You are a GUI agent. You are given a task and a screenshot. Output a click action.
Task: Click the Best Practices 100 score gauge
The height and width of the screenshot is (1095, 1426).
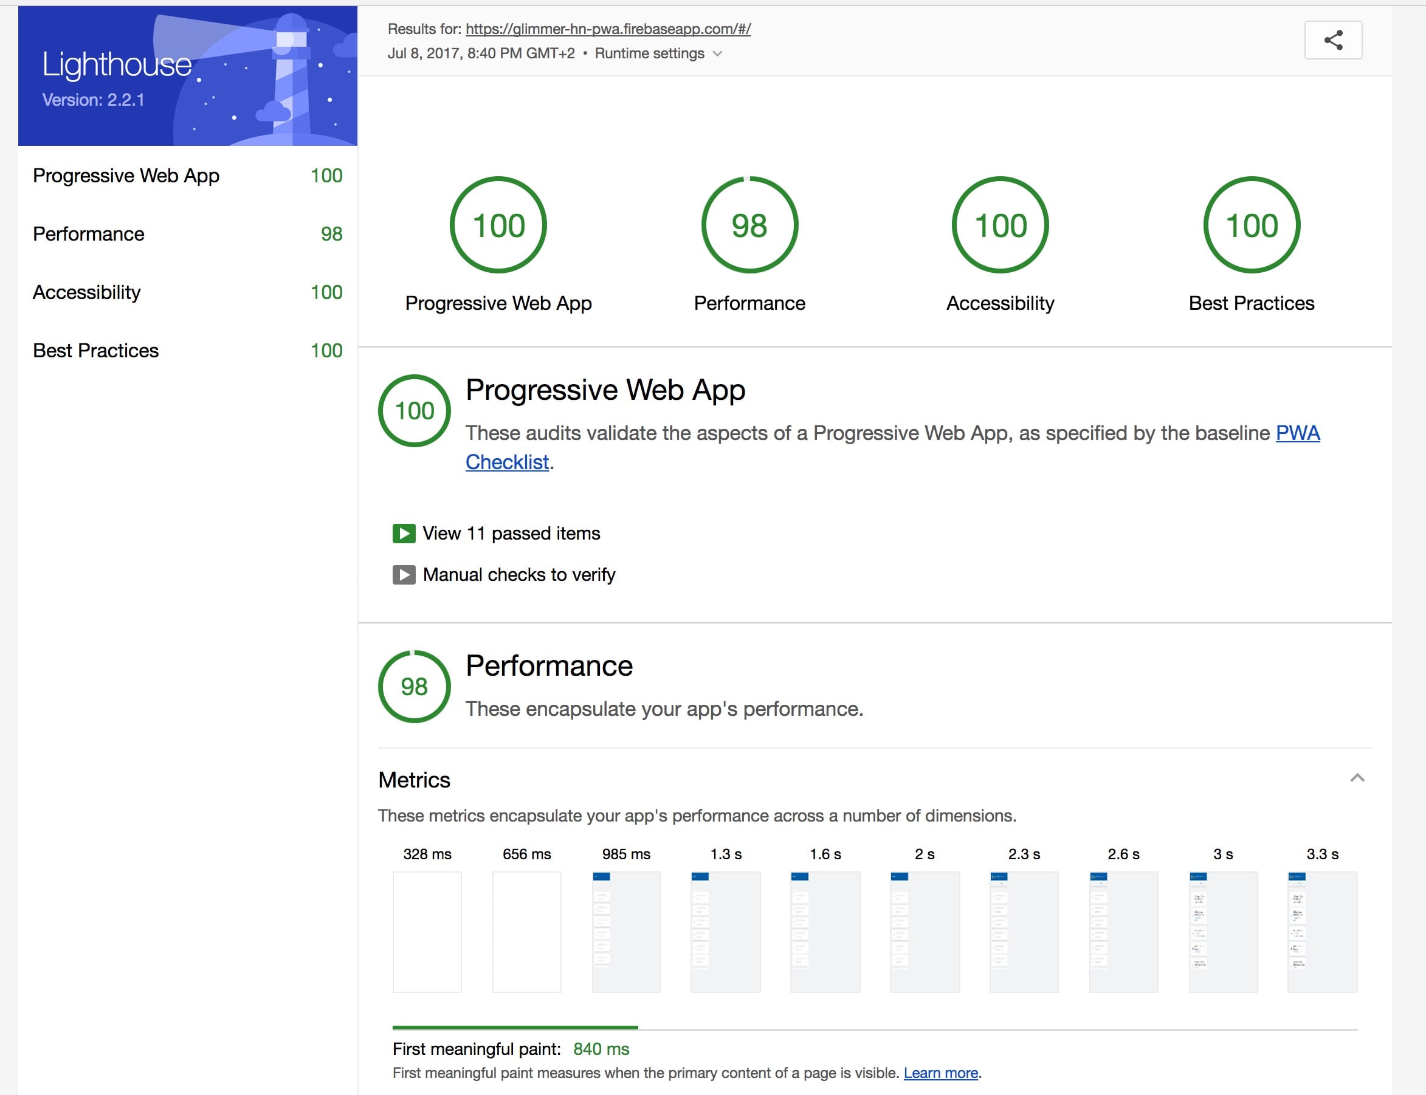click(1250, 225)
